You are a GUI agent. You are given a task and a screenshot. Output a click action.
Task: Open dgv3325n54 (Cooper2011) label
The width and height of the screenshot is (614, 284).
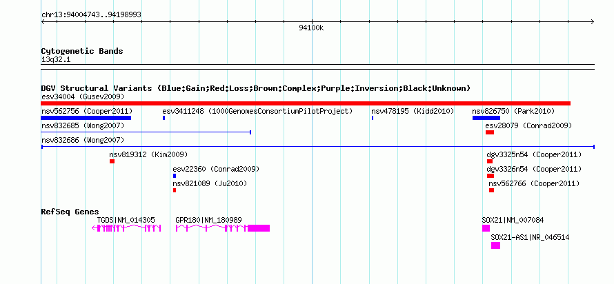tap(534, 154)
